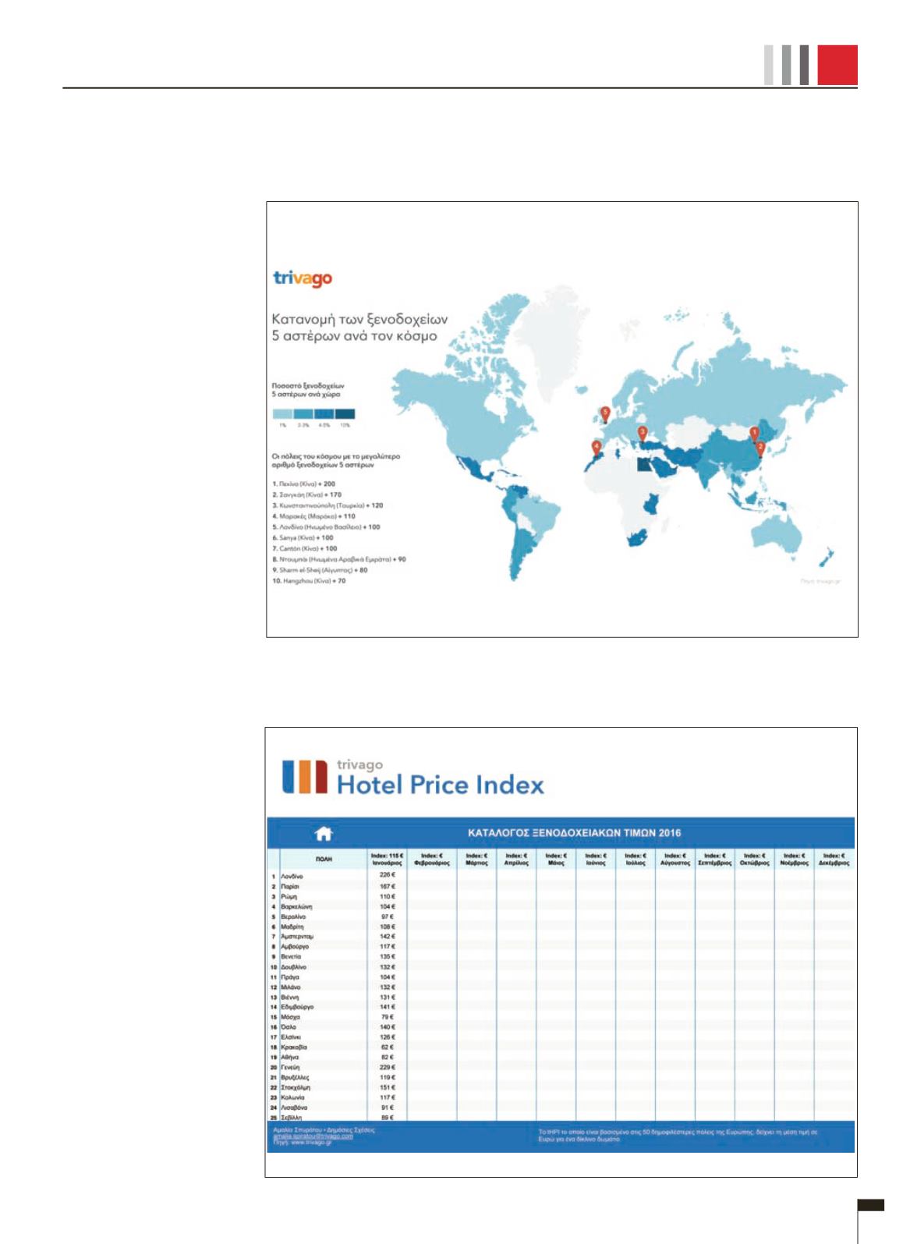Select map pin number 4 over Morocco
Screen dimensions: 910x1244
click(597, 448)
